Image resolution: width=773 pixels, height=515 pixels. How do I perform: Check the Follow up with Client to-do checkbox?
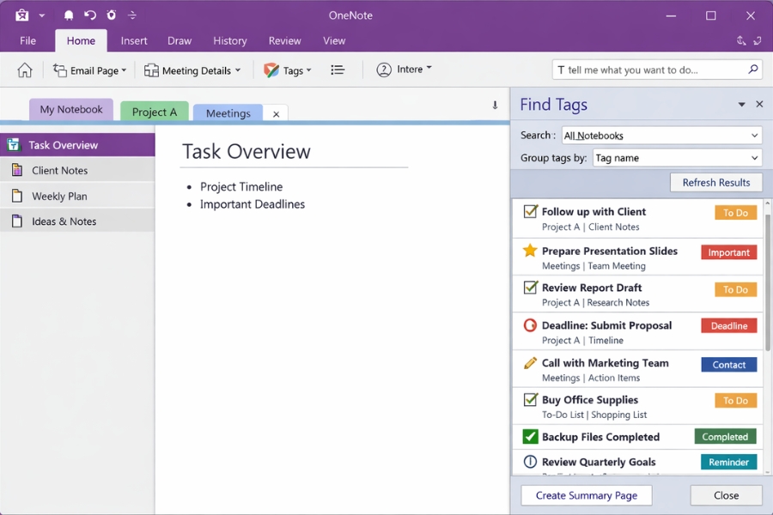coord(530,212)
